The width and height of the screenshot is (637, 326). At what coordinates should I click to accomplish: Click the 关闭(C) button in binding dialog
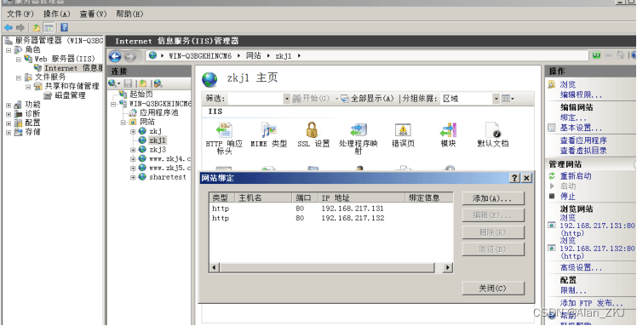493,289
